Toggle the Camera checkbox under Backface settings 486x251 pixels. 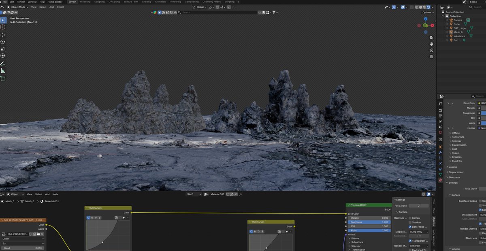(410, 218)
